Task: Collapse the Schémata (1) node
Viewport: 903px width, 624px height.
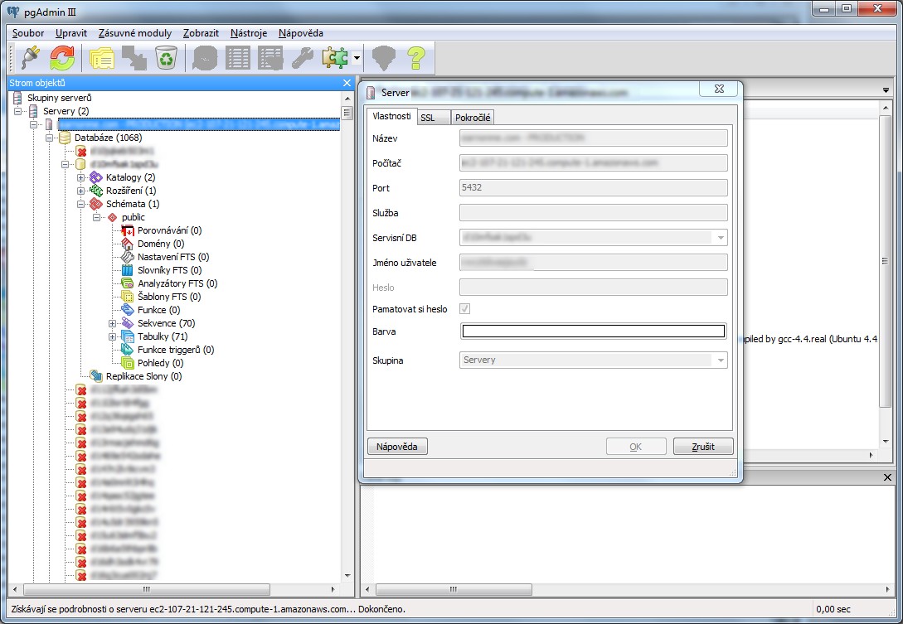Action: click(80, 204)
